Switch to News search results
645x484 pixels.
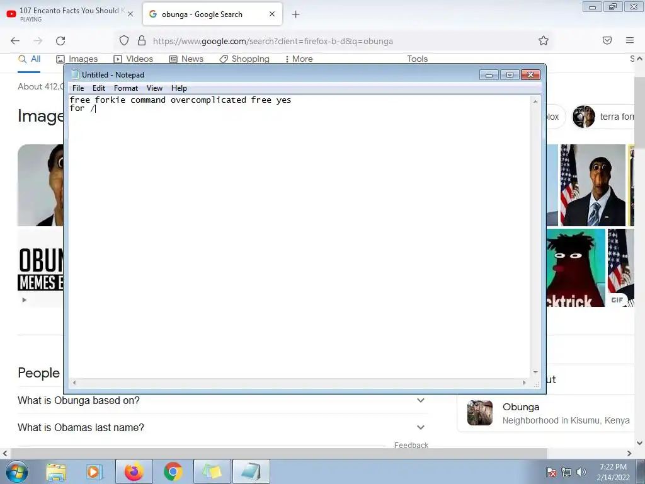186,59
